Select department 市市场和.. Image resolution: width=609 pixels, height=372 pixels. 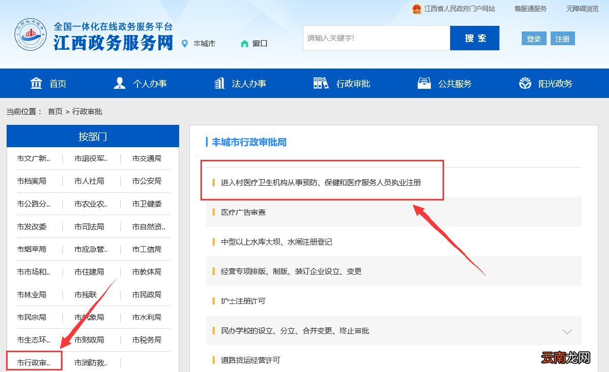33,272
